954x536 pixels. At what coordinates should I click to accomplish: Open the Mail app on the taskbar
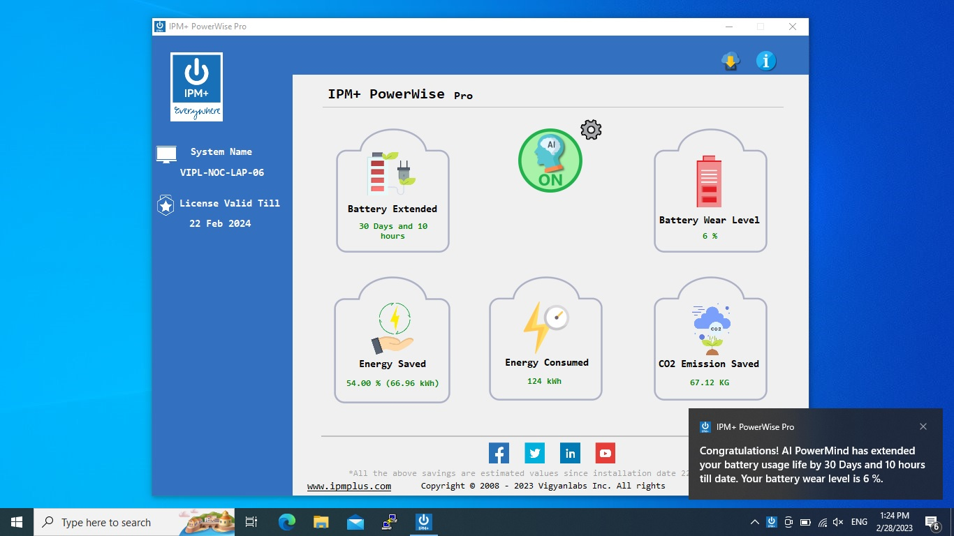[x=355, y=522]
